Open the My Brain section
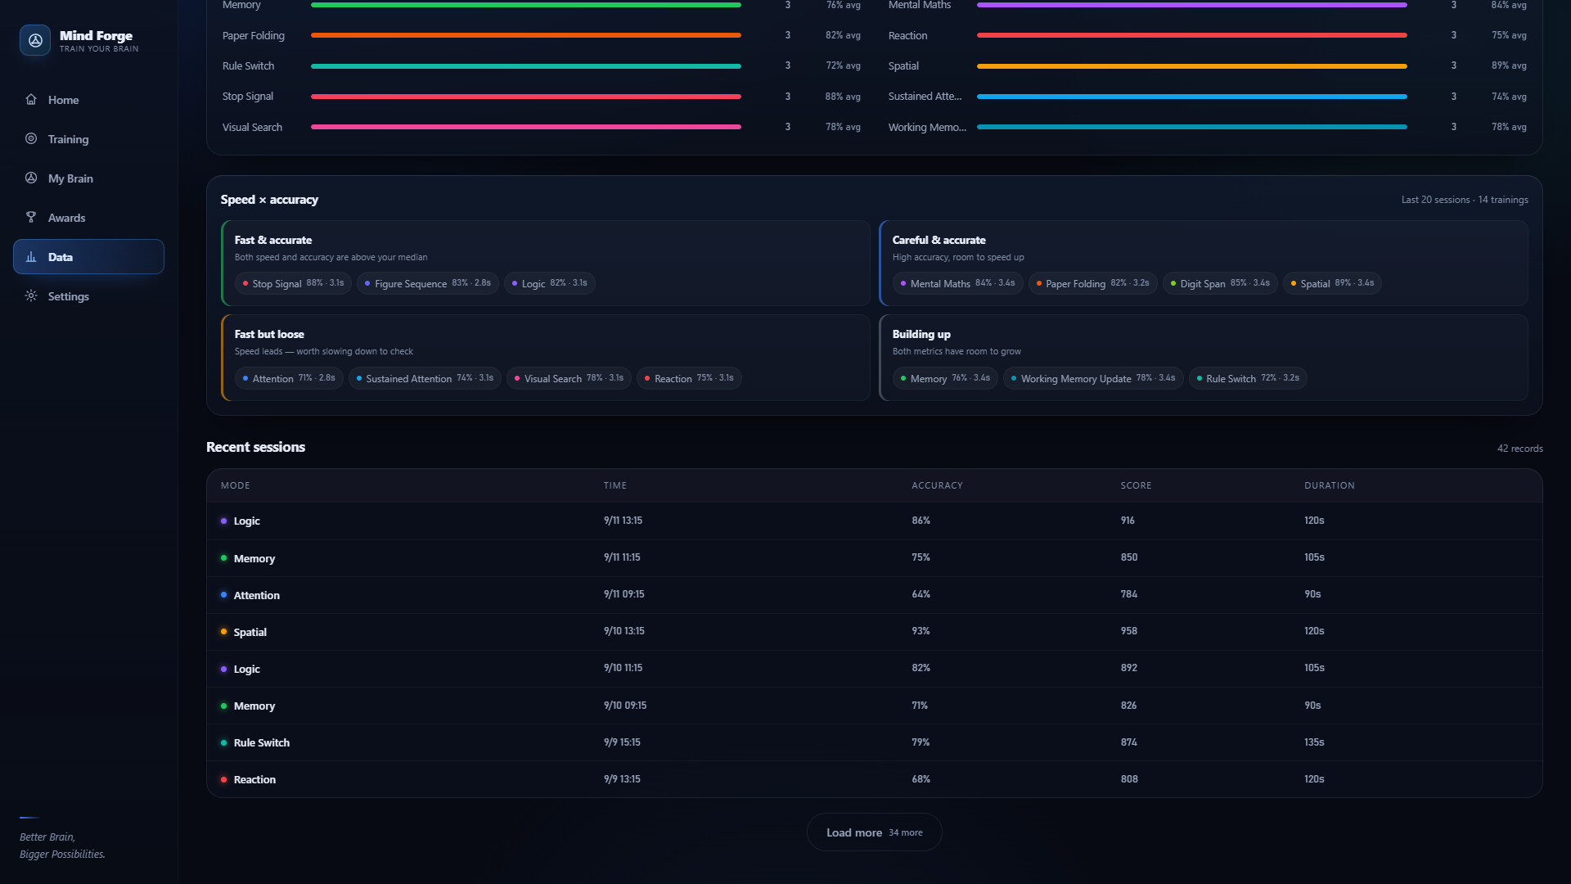Screen dimensions: 1571x884 [x=88, y=178]
